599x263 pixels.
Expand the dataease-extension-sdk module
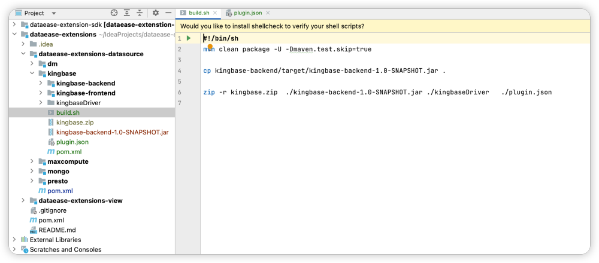pyautogui.click(x=14, y=25)
